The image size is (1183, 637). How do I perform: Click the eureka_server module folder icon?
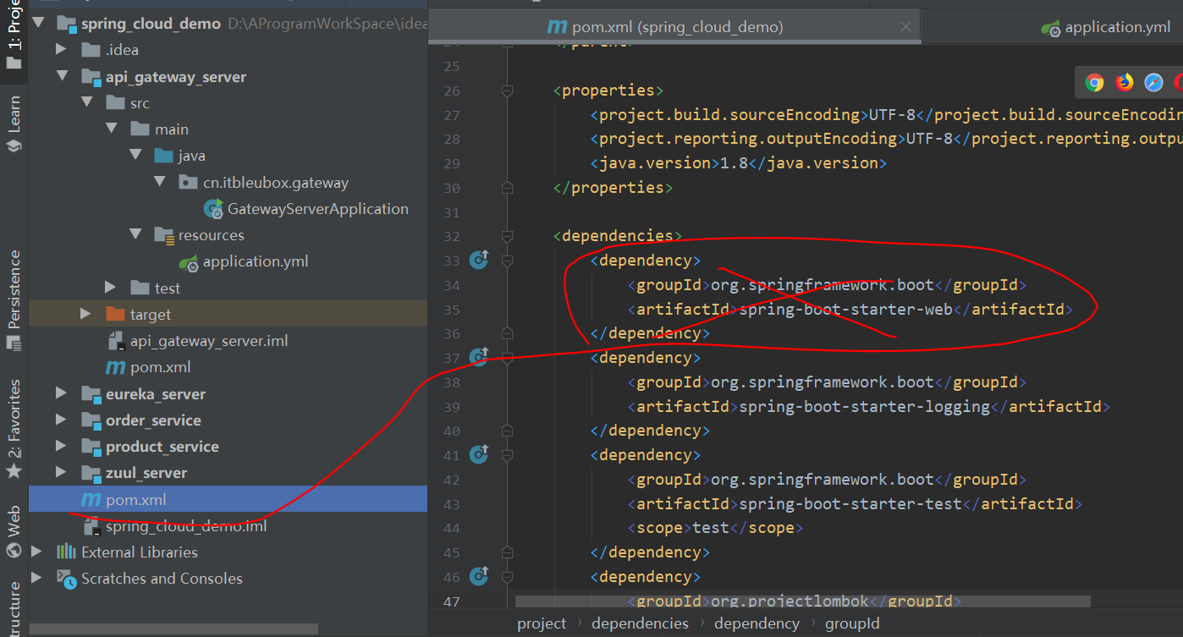click(91, 394)
